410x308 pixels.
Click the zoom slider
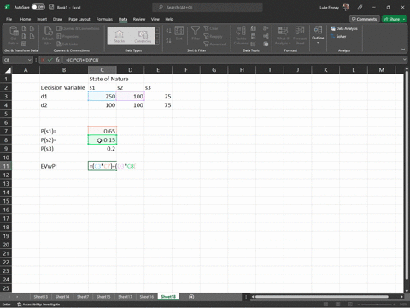pos(378,305)
